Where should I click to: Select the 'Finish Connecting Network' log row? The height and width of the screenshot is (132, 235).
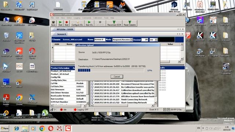(x=123, y=99)
